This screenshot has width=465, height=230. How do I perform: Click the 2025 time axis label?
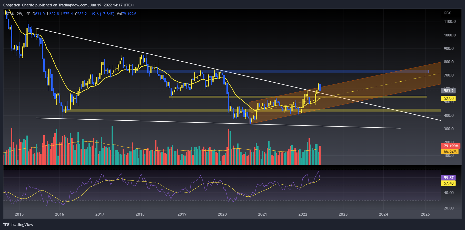click(x=425, y=214)
